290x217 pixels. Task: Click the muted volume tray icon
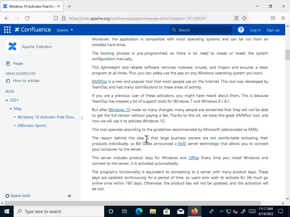pyautogui.click(x=235, y=212)
